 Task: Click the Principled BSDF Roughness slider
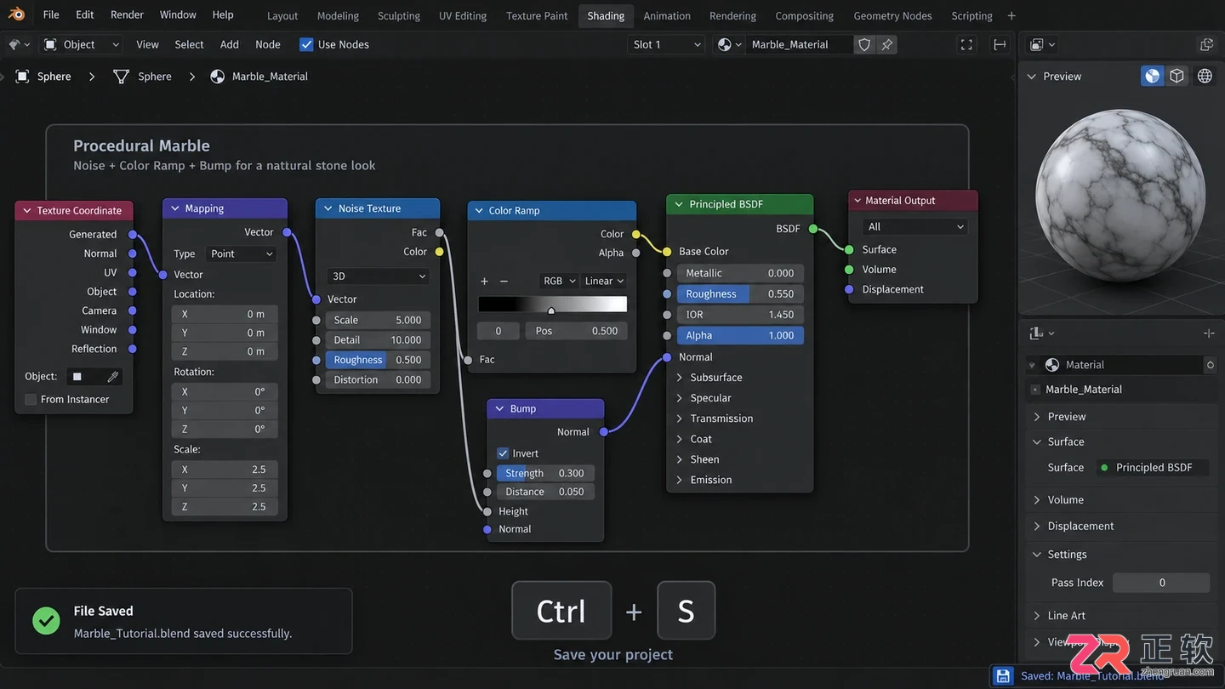point(740,293)
